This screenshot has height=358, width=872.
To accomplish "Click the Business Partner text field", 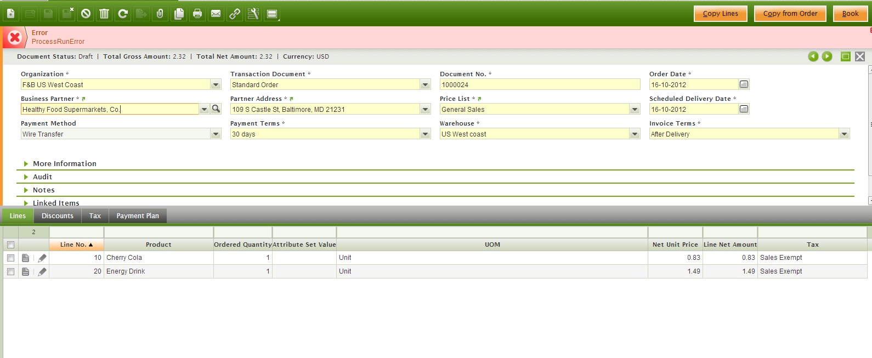I will tap(110, 109).
